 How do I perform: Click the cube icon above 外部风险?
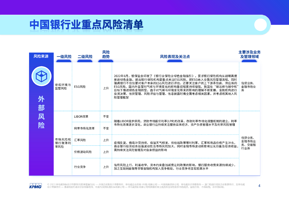[x=41, y=75]
